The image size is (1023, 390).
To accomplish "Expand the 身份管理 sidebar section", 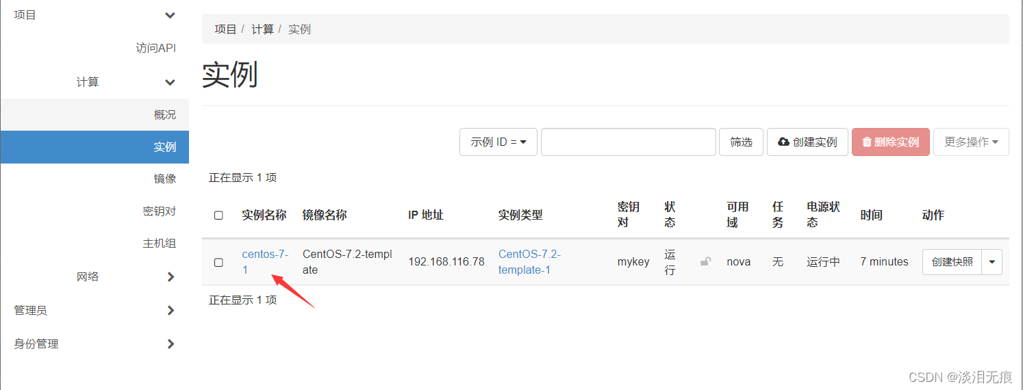I will [170, 343].
